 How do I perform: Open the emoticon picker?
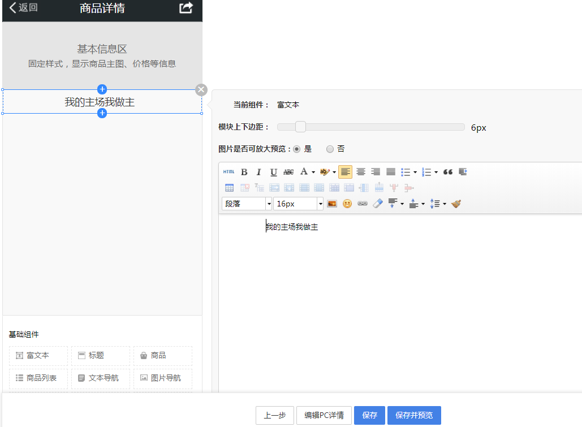tap(347, 204)
